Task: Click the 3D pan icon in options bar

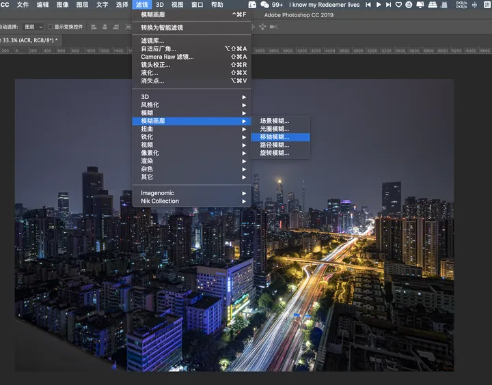Action: point(263,27)
